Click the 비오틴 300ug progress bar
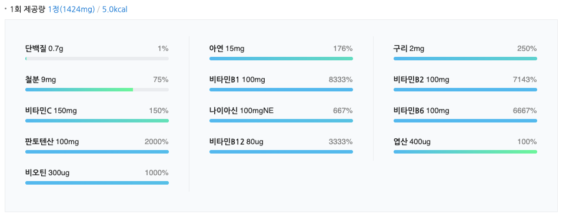The width and height of the screenshot is (566, 218). 97,183
